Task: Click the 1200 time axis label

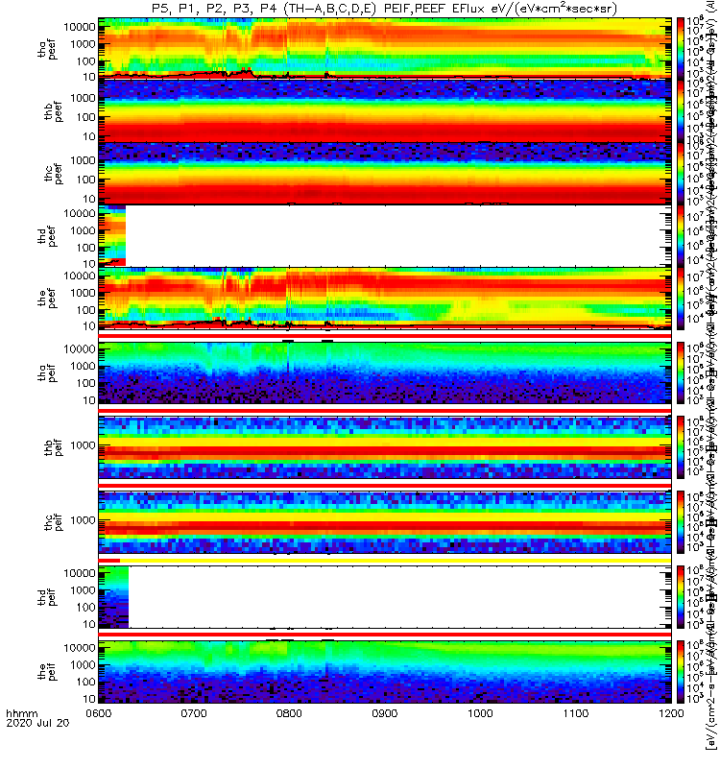Action: pos(671,713)
